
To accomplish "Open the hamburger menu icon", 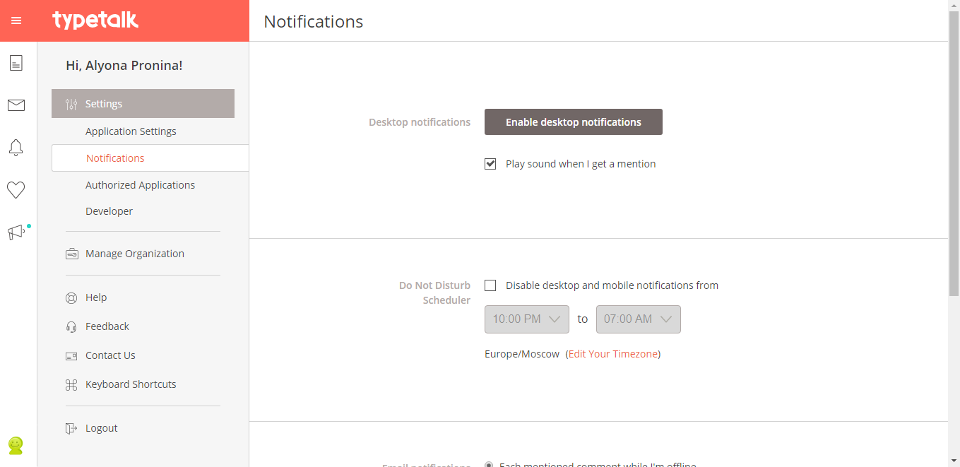I will coord(16,20).
